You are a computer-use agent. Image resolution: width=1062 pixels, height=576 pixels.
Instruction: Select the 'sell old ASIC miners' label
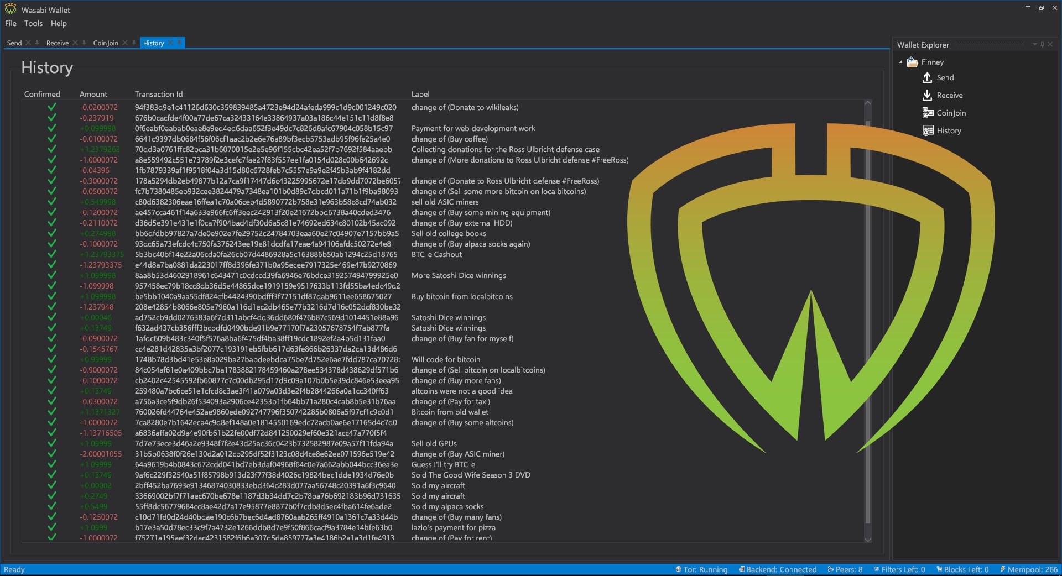click(x=445, y=202)
